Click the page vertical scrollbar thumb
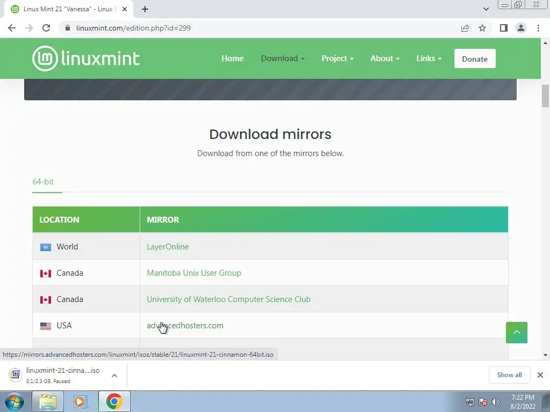Viewport: 550px width, 412px height. [x=545, y=96]
